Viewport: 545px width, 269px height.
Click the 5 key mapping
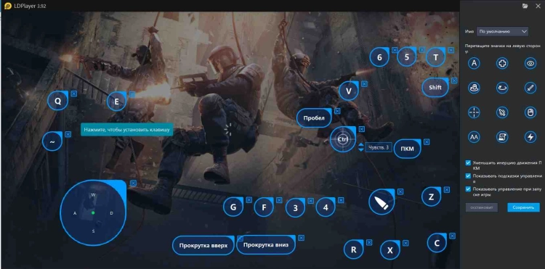coord(407,57)
